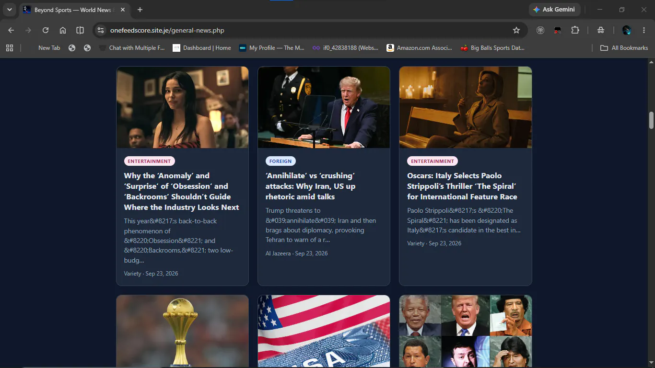Screen dimensions: 655x368
Task: Open the golden trophy article image
Action: coord(182,331)
